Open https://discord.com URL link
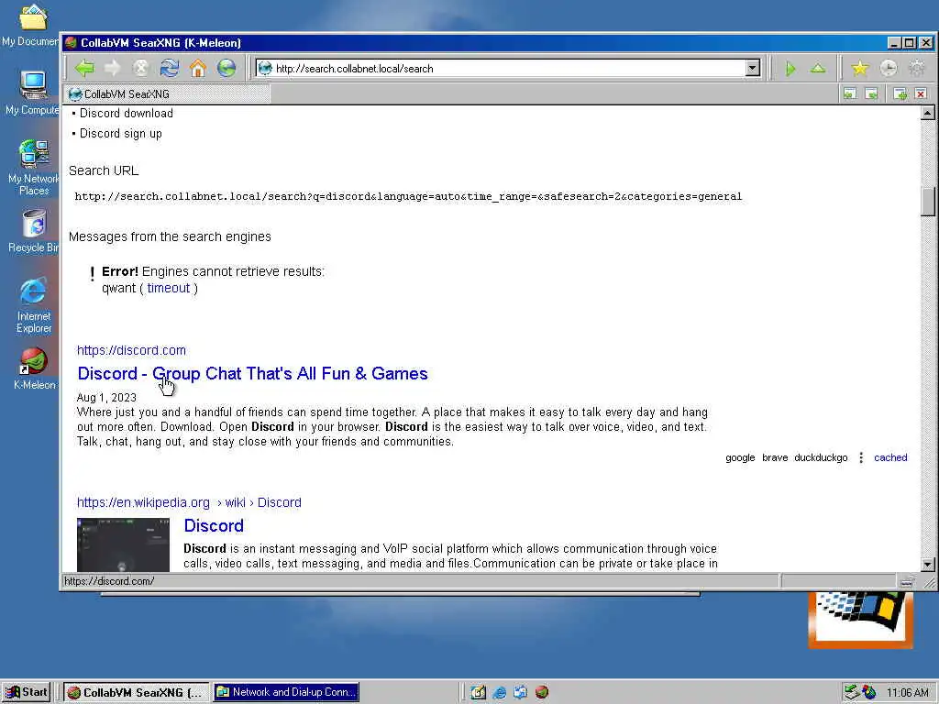 (131, 350)
